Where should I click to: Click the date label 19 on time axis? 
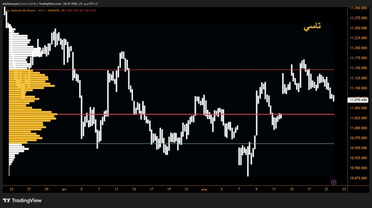click(x=169, y=189)
